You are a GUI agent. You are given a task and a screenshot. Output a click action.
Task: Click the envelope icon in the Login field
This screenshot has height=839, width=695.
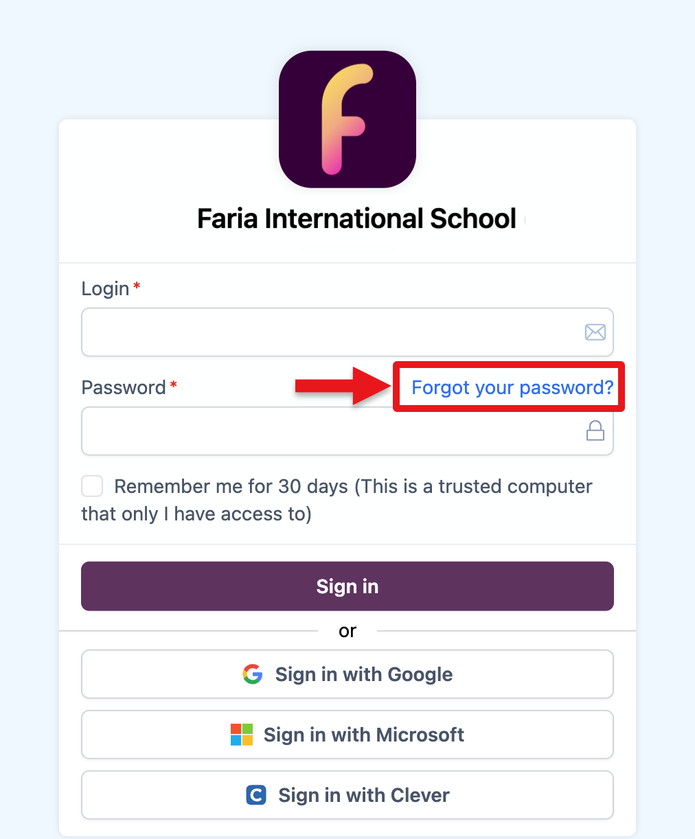click(595, 332)
